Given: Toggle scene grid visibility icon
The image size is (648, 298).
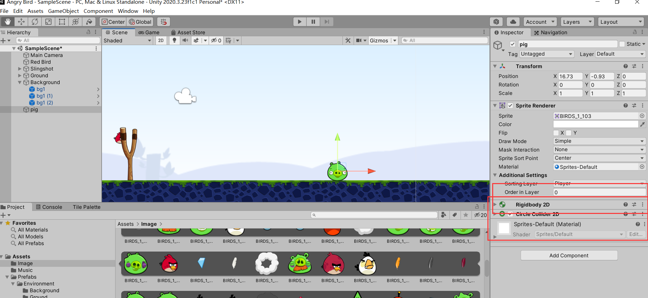Looking at the screenshot, I should click(228, 40).
